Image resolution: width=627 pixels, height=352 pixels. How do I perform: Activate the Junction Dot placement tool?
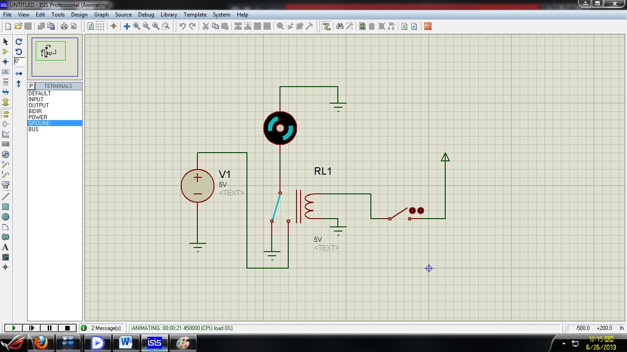pos(6,61)
